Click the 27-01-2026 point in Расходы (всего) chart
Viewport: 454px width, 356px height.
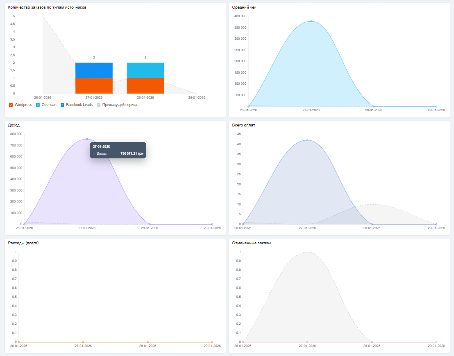click(83, 342)
